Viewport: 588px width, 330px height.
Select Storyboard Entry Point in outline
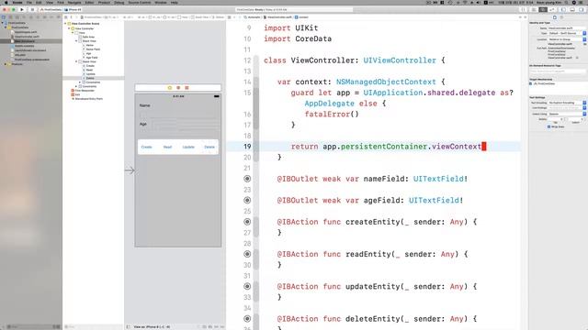pyautogui.click(x=88, y=99)
